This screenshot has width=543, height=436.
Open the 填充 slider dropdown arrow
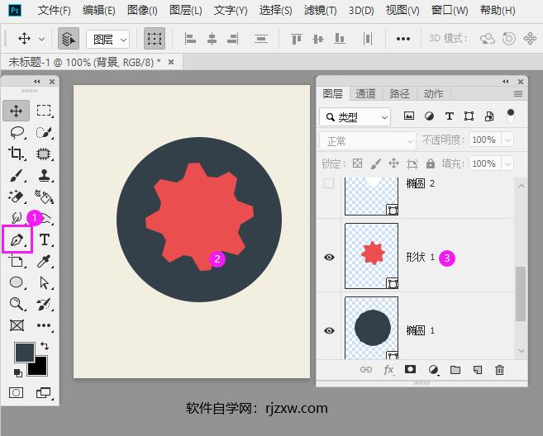pyautogui.click(x=507, y=163)
